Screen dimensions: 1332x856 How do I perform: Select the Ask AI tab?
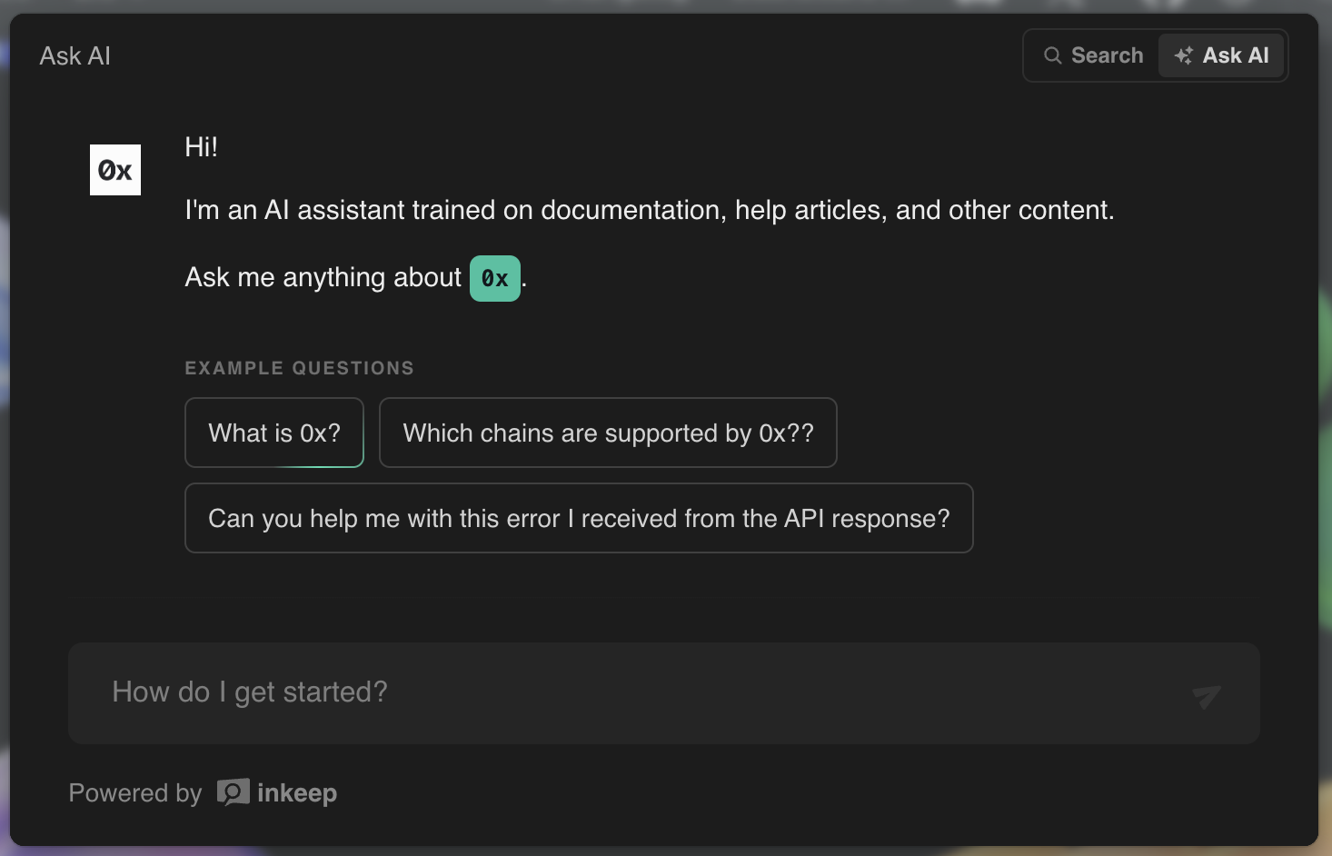click(x=1221, y=55)
